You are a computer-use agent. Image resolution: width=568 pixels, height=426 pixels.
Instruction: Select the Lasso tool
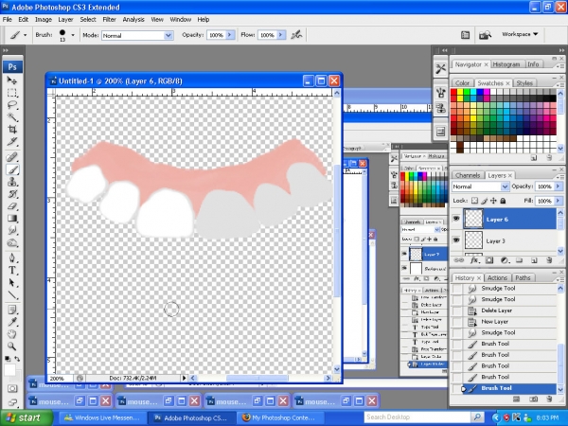click(x=12, y=105)
